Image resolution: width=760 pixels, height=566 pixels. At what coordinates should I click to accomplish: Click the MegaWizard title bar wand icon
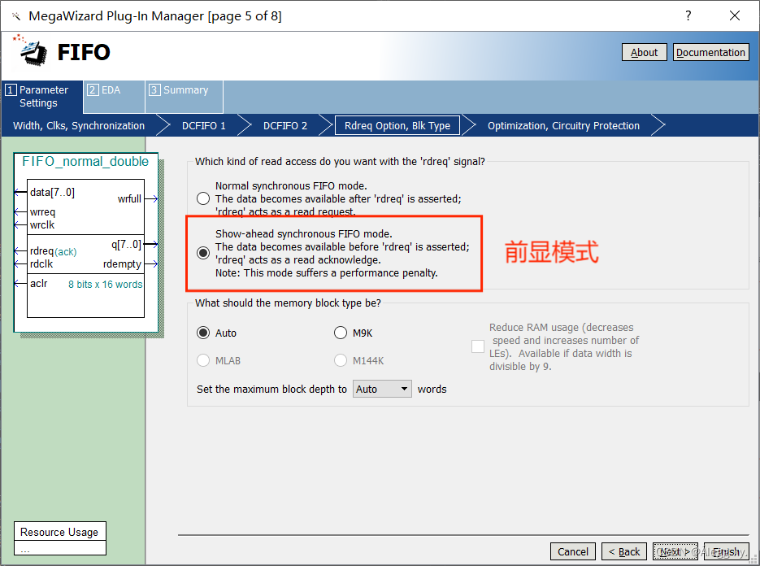click(x=16, y=16)
